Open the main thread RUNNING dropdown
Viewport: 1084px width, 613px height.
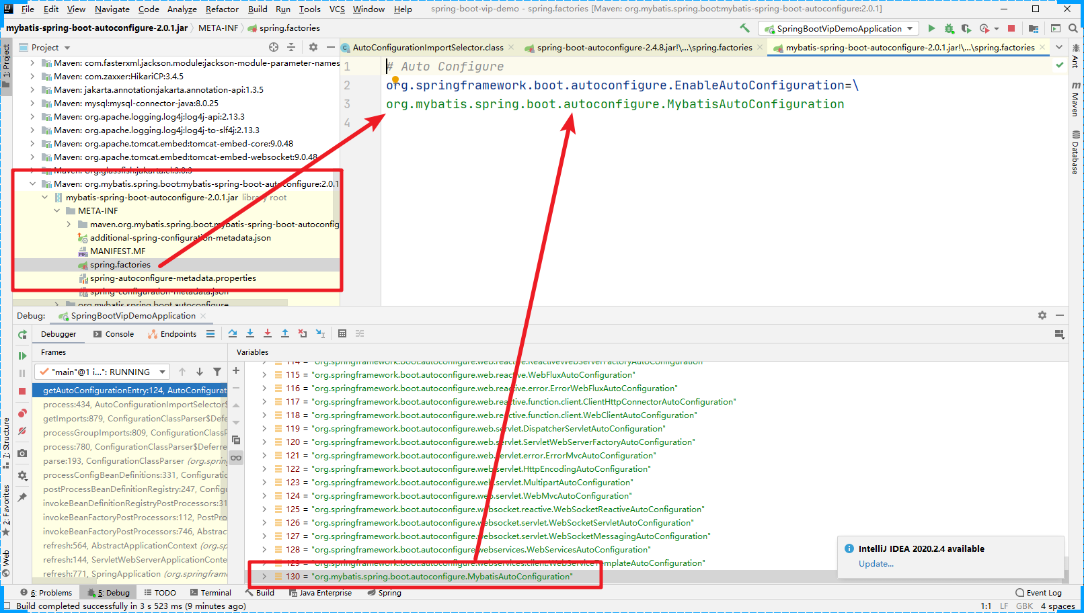[x=102, y=372]
